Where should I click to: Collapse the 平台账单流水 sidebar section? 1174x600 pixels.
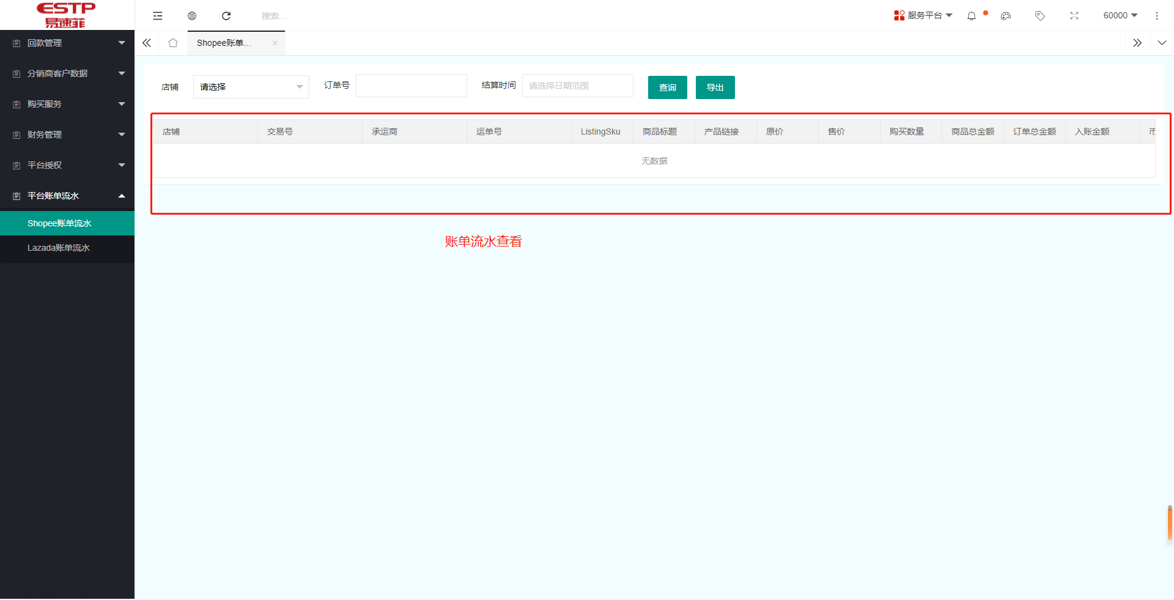pos(67,195)
